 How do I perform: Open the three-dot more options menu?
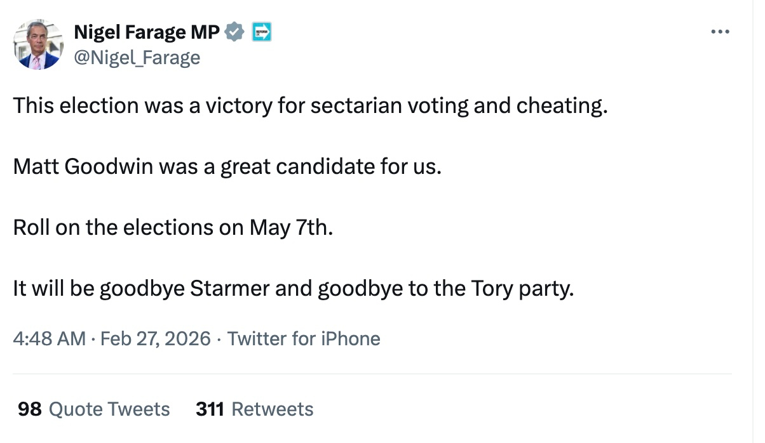[x=720, y=32]
